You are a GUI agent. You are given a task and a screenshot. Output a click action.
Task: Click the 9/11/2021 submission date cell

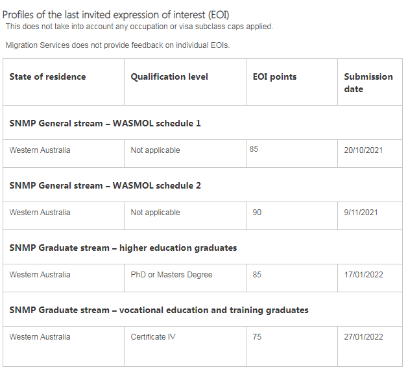(x=361, y=213)
